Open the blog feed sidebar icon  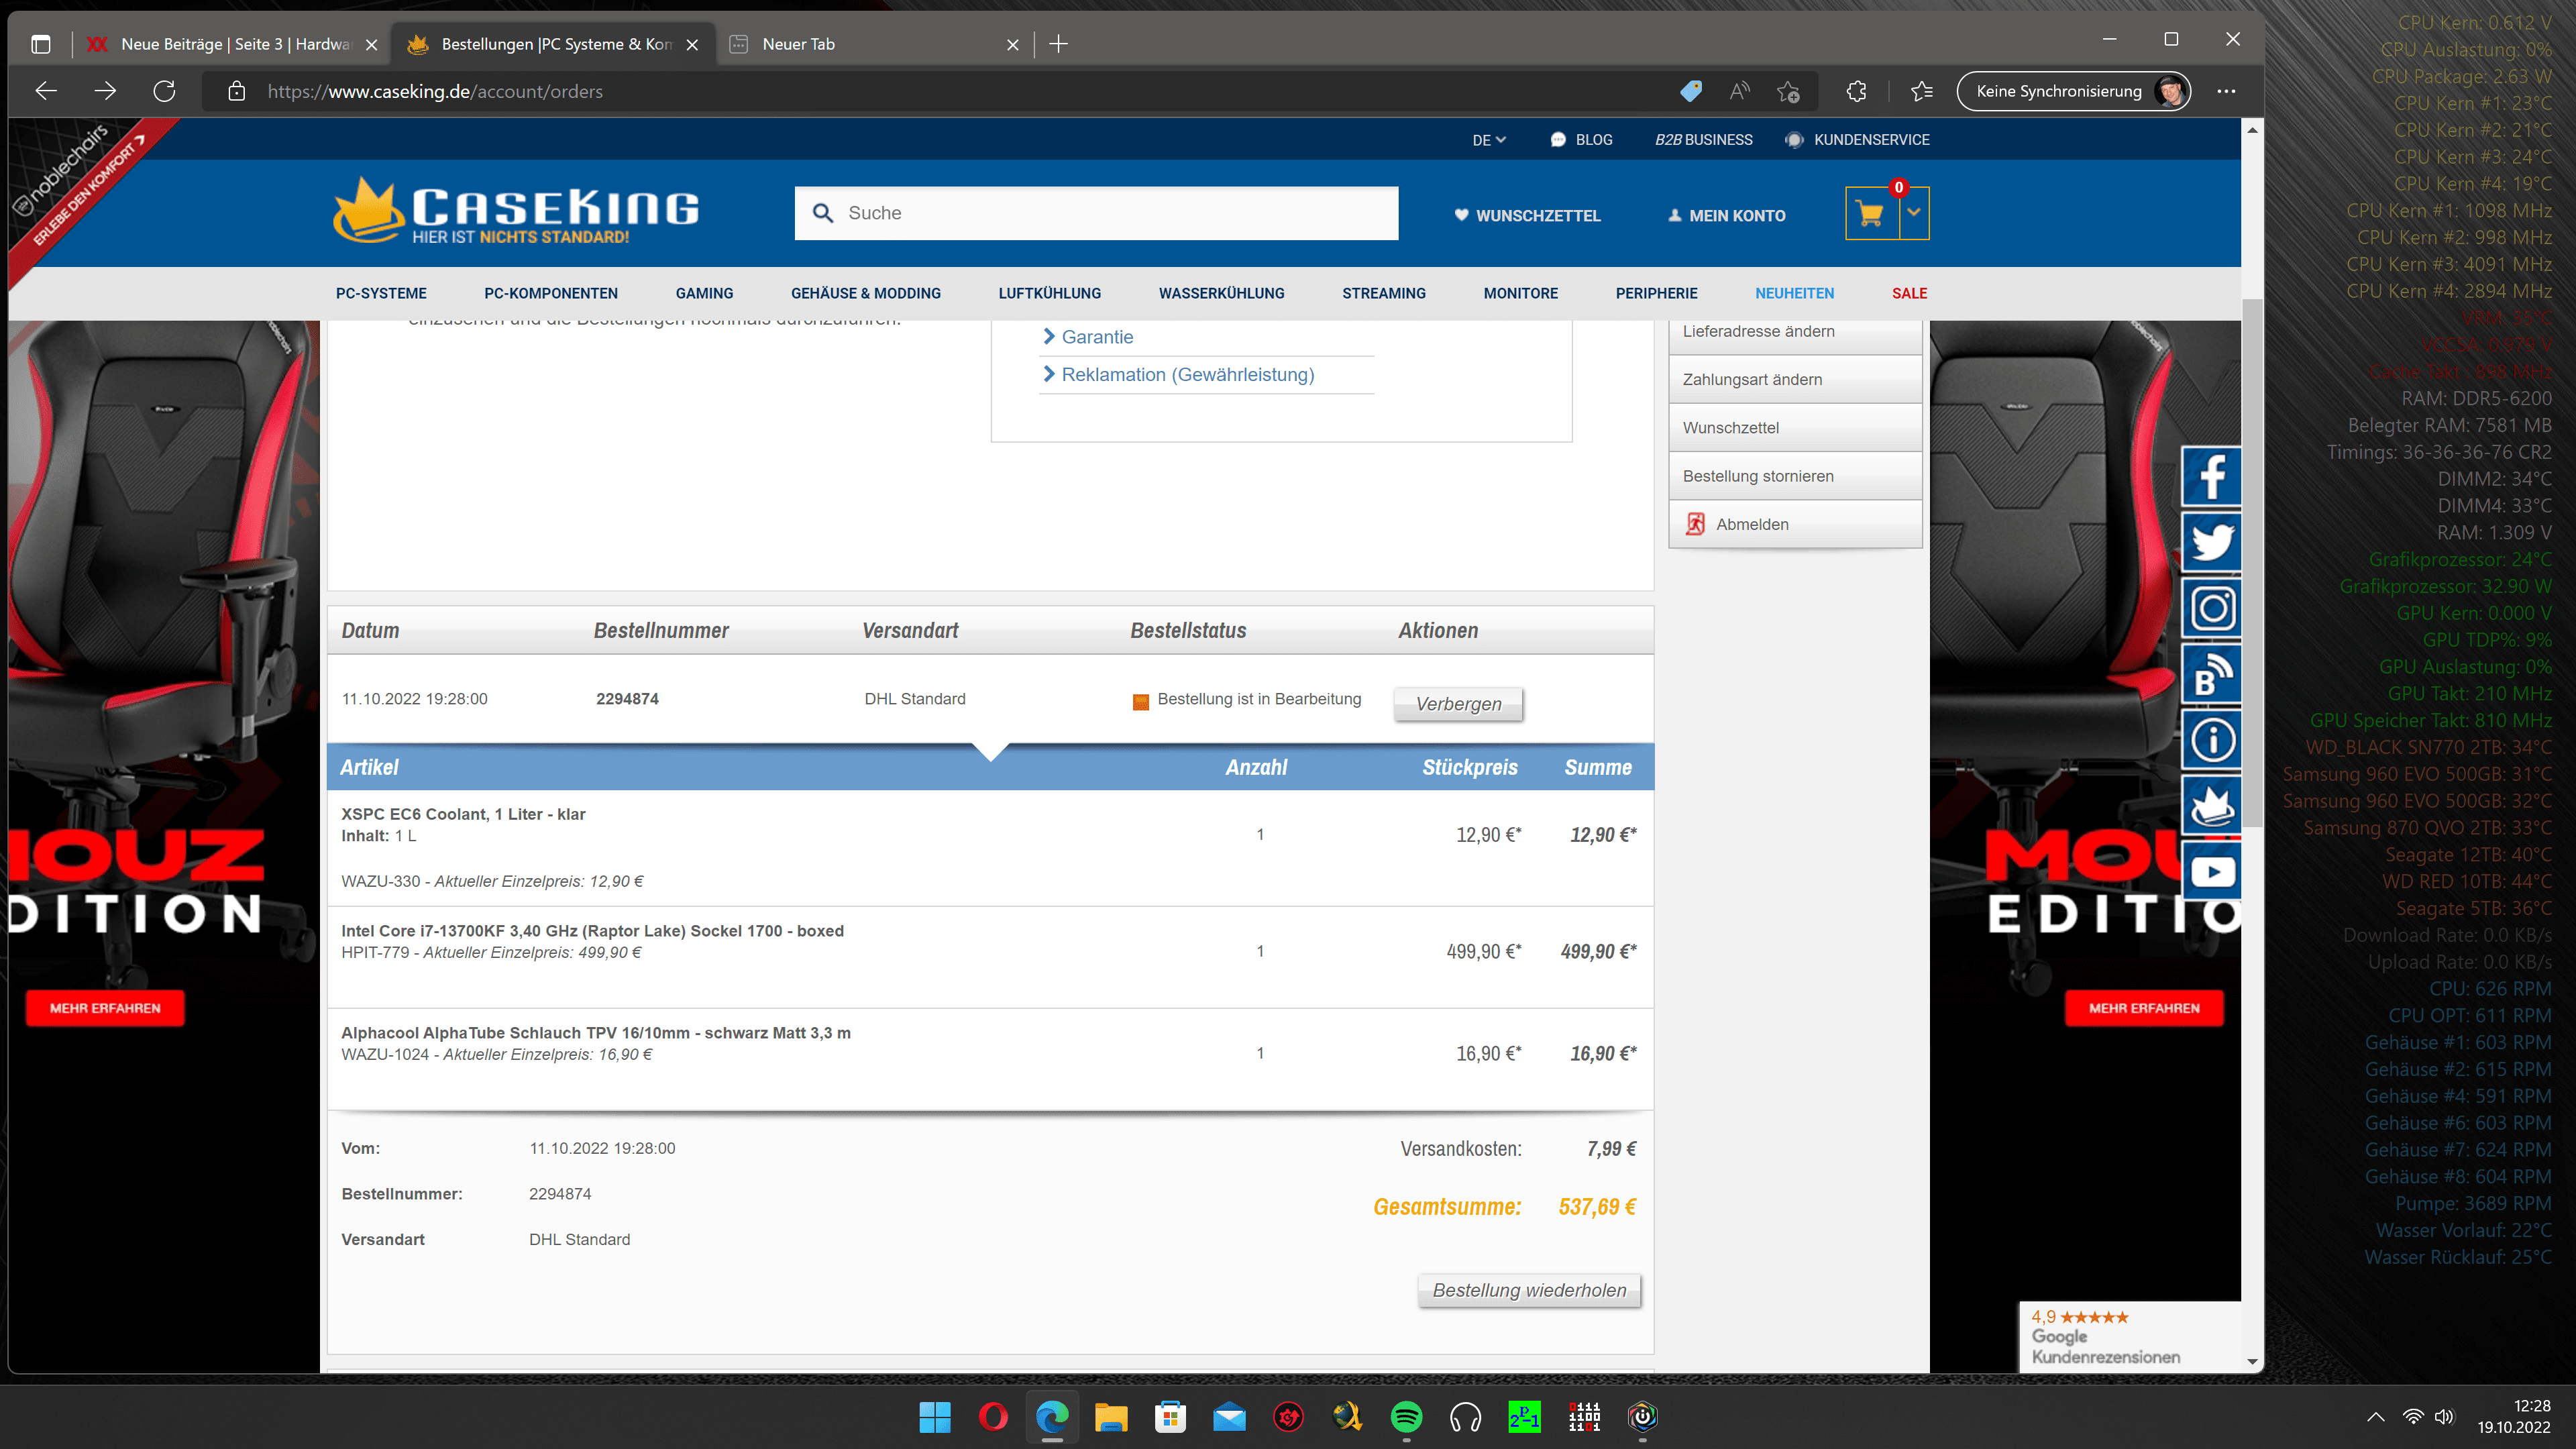(x=2211, y=674)
